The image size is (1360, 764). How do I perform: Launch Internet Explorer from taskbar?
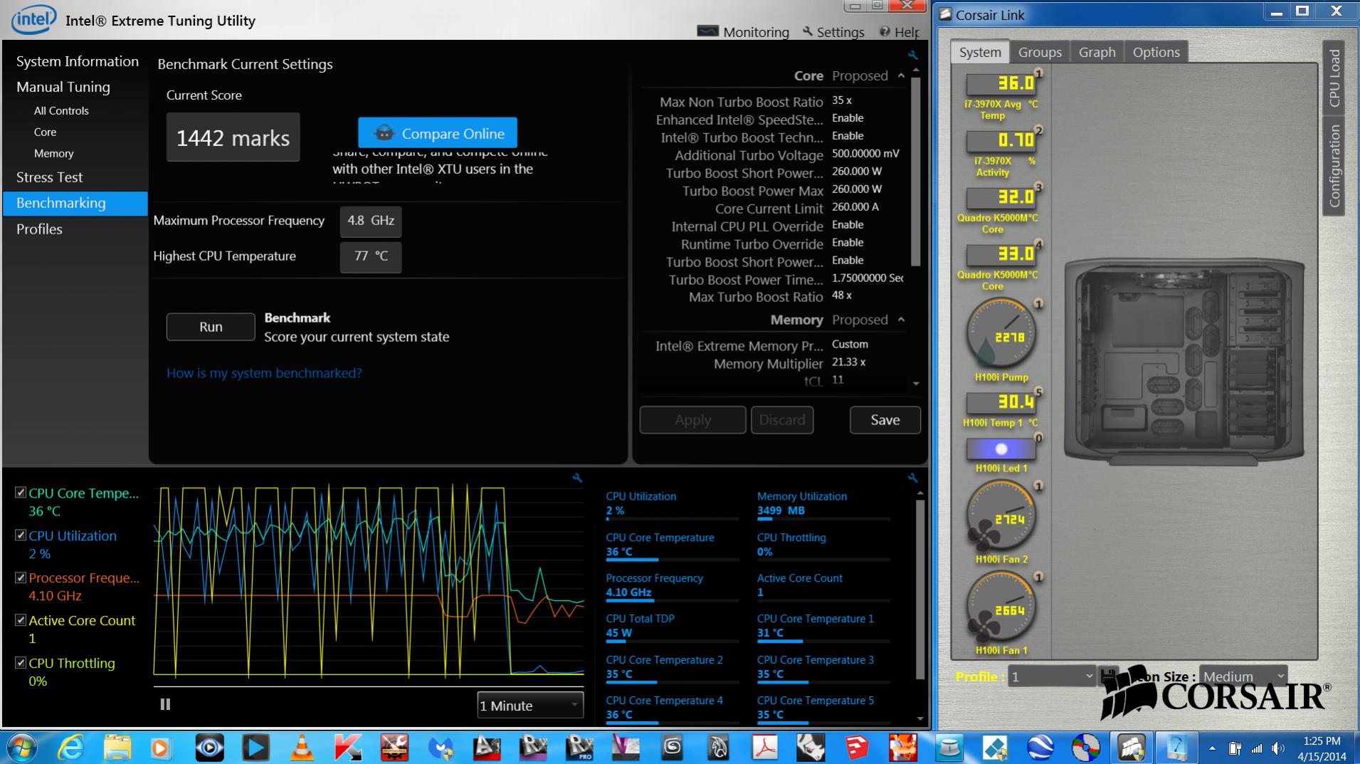coord(71,748)
